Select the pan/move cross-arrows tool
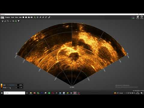This screenshot has width=144, height=108. click(37, 17)
